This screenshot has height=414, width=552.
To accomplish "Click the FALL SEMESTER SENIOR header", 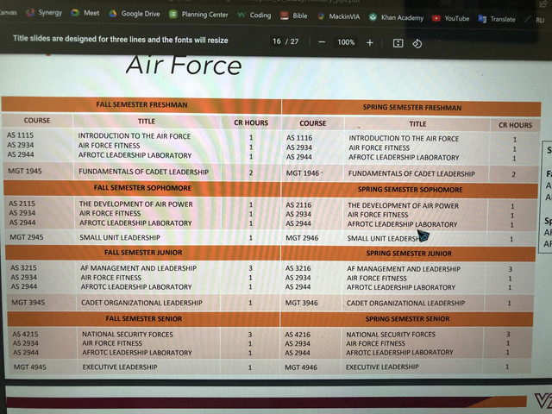I will (144, 318).
